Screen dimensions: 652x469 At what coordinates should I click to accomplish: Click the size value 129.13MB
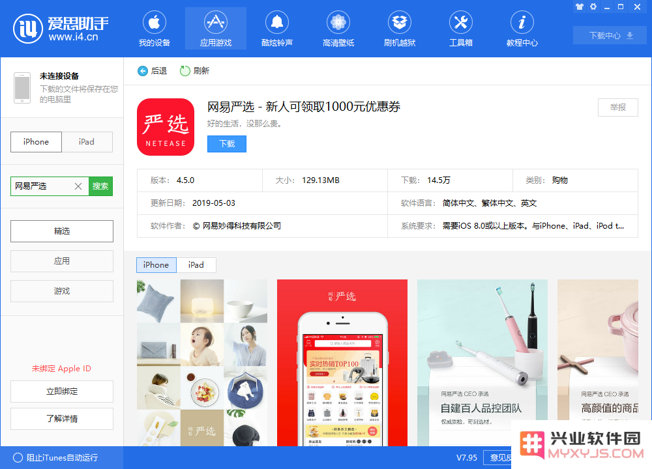(x=321, y=180)
